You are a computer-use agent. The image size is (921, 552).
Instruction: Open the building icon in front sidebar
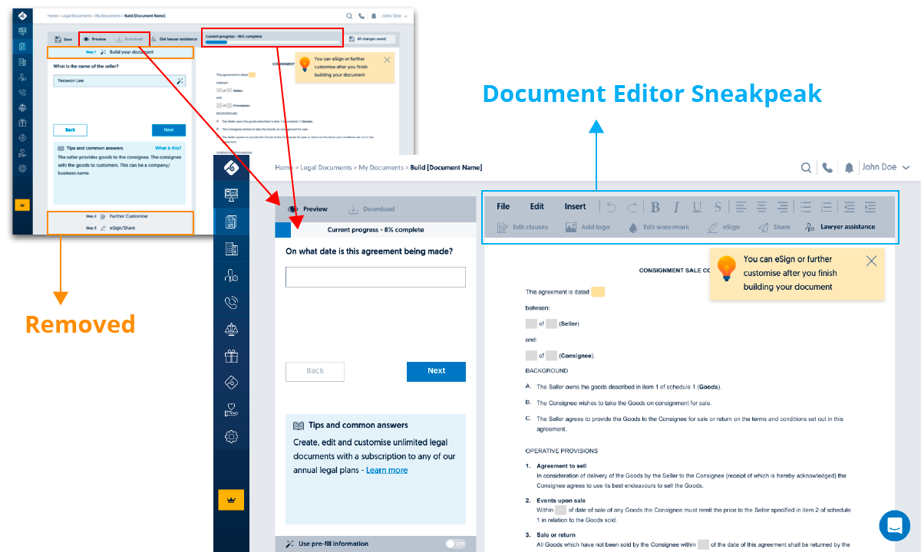pyautogui.click(x=231, y=248)
